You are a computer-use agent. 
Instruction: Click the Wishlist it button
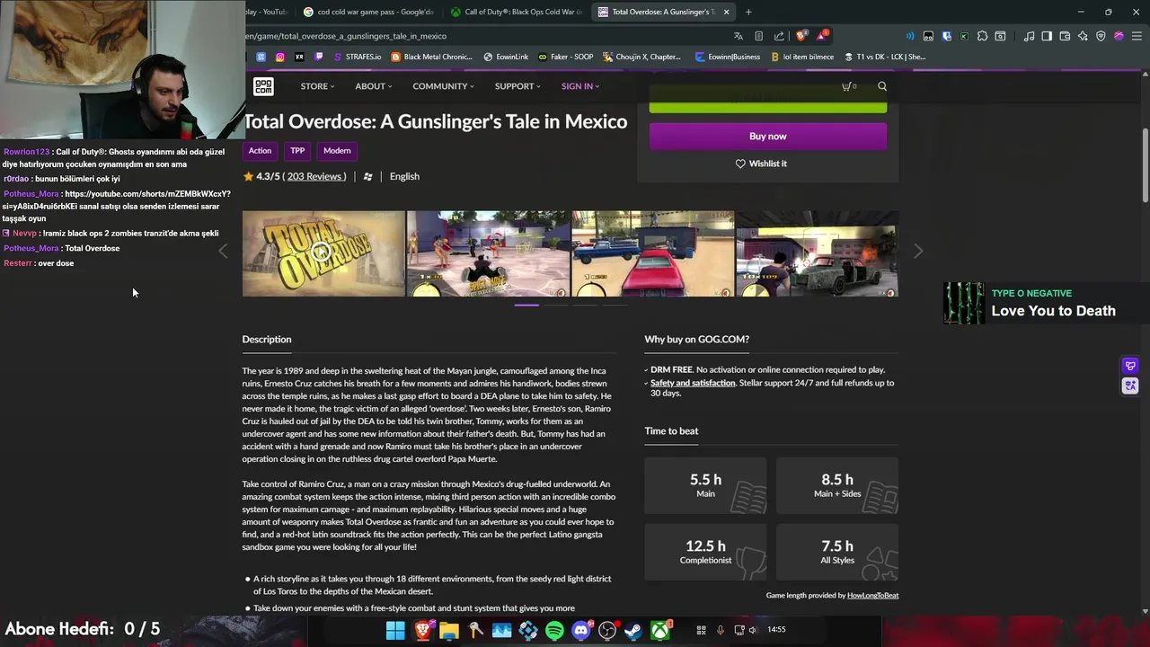click(x=761, y=164)
